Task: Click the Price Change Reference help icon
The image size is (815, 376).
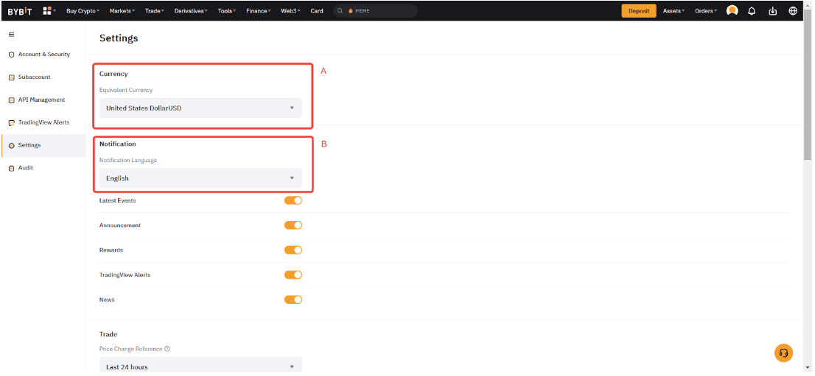Action: coord(167,349)
